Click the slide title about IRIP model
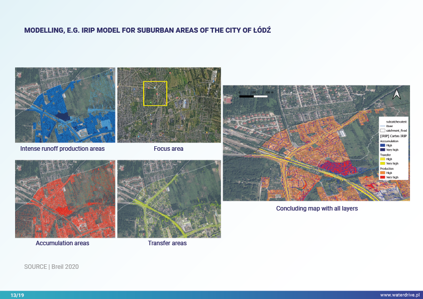Screen dimensions: 423x299 click(148, 31)
